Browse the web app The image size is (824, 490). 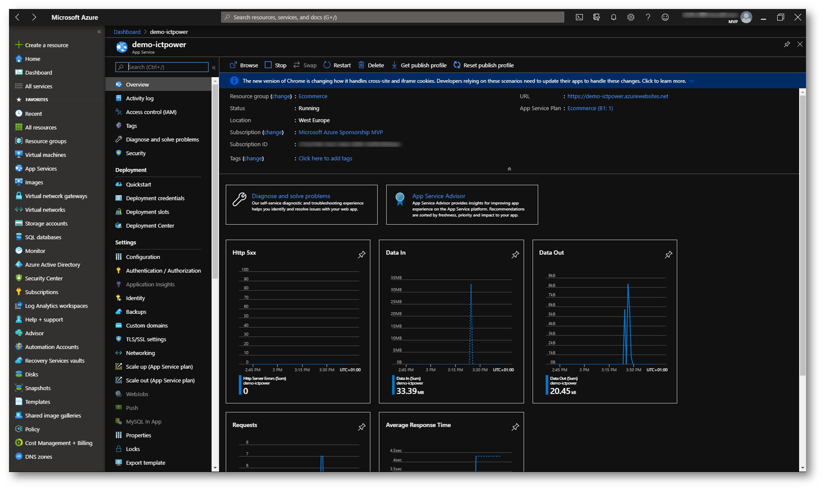[x=244, y=65]
